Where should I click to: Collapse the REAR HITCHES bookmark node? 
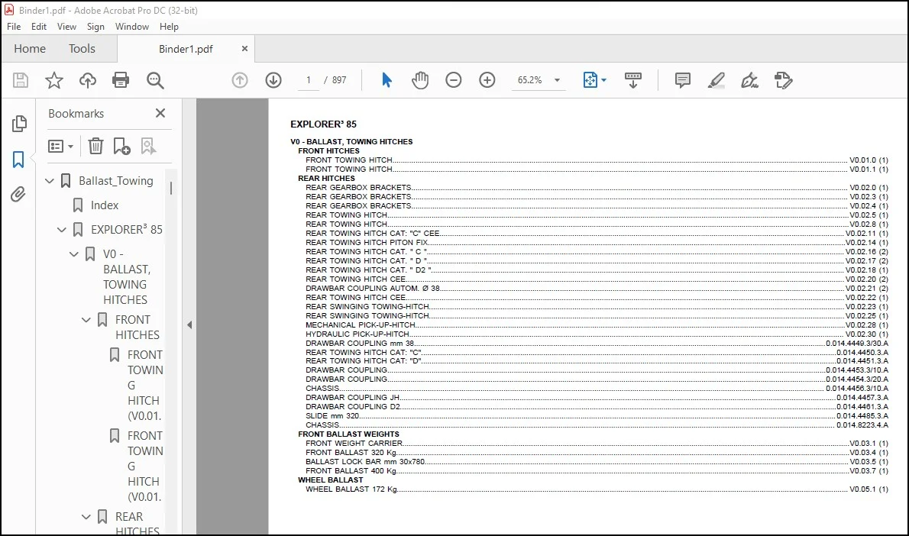tap(86, 516)
